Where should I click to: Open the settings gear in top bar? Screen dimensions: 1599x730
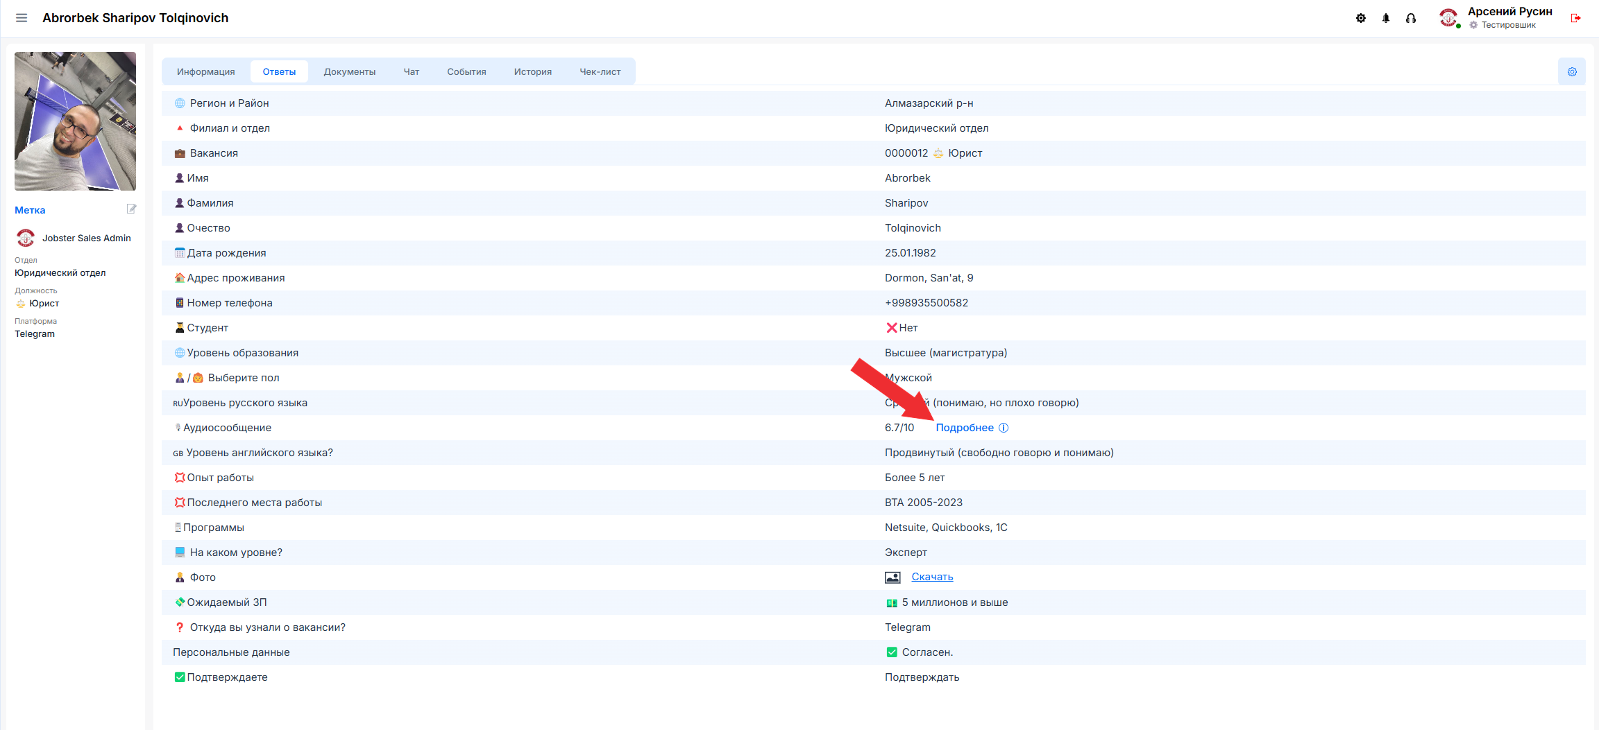click(1361, 18)
